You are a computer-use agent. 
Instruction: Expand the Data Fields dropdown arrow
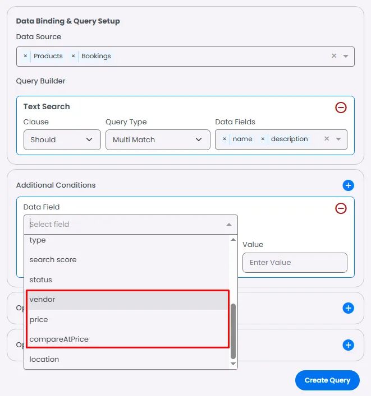(338, 139)
